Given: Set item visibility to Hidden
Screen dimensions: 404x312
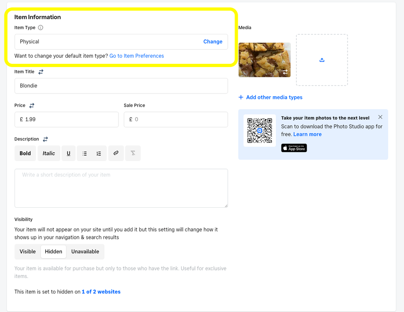Looking at the screenshot, I should 53,251.
